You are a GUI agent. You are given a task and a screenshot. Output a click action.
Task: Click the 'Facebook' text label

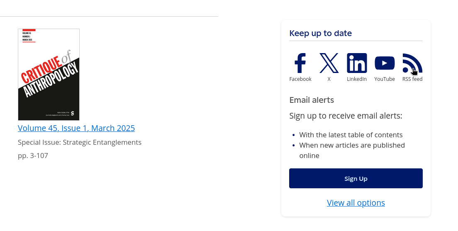point(300,79)
